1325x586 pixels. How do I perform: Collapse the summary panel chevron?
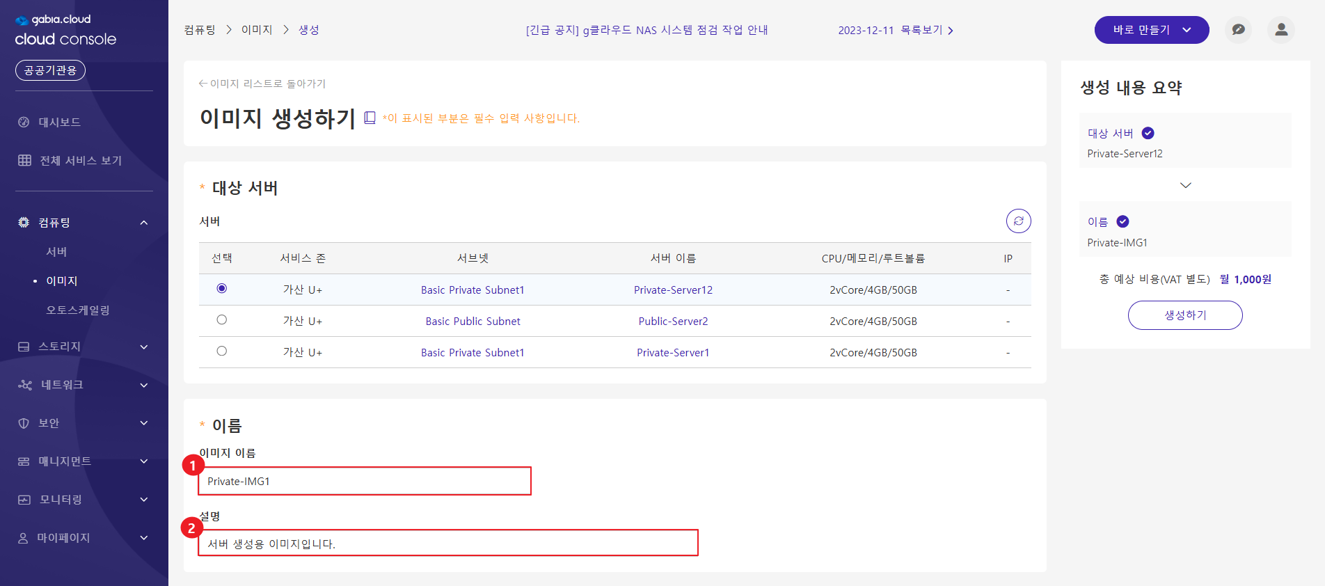click(1186, 185)
